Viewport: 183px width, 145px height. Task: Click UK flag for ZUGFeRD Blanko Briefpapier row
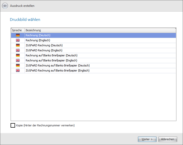pyautogui.click(x=18, y=70)
